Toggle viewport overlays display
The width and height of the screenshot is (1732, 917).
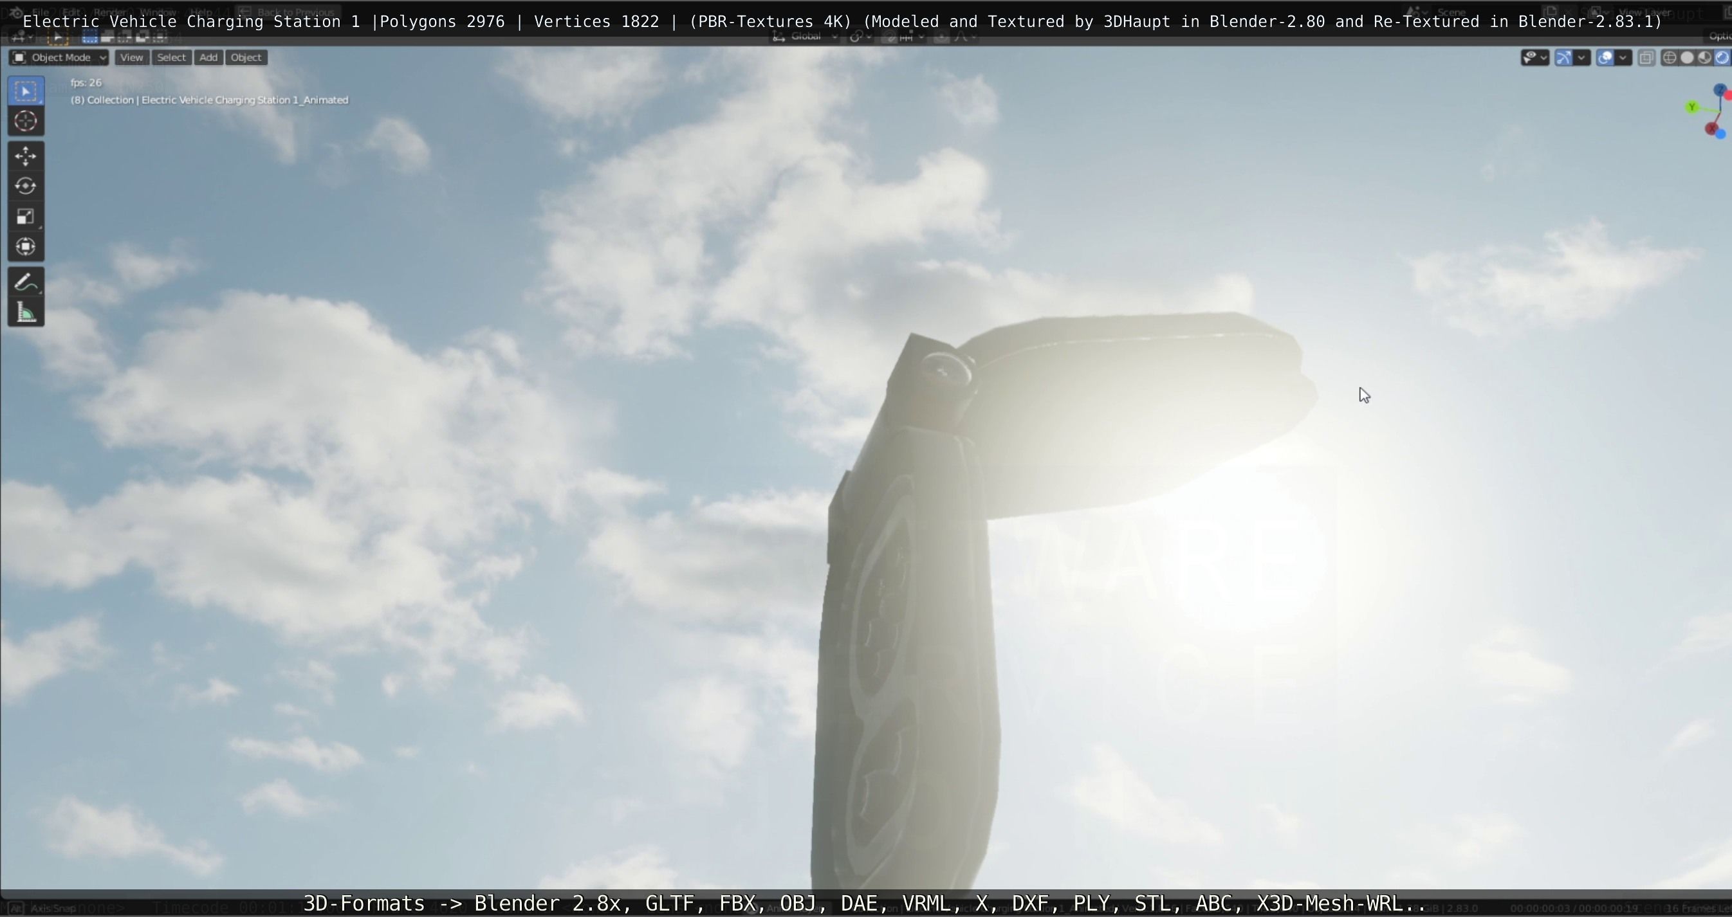pos(1605,58)
